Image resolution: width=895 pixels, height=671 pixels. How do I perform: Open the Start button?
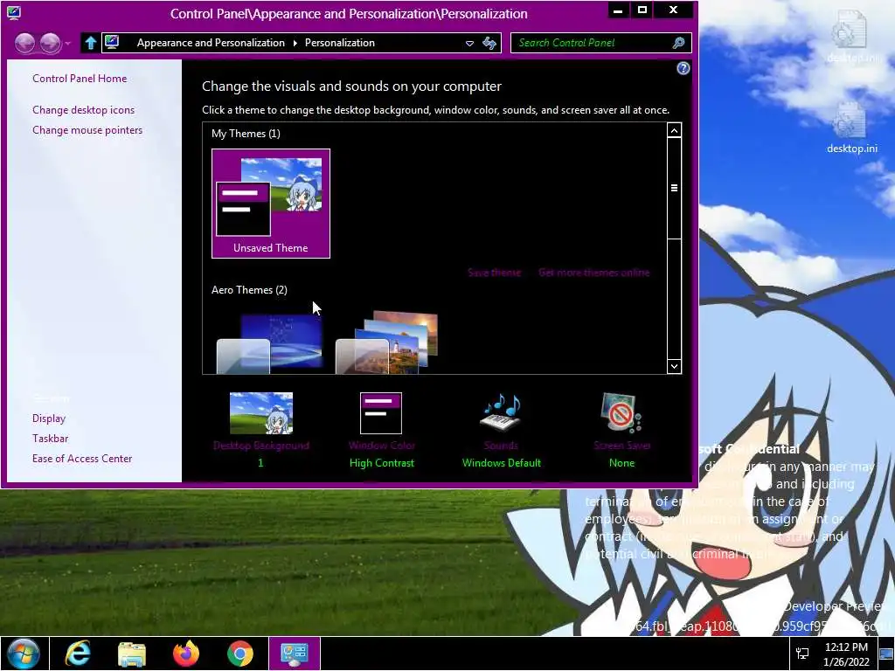tap(24, 654)
